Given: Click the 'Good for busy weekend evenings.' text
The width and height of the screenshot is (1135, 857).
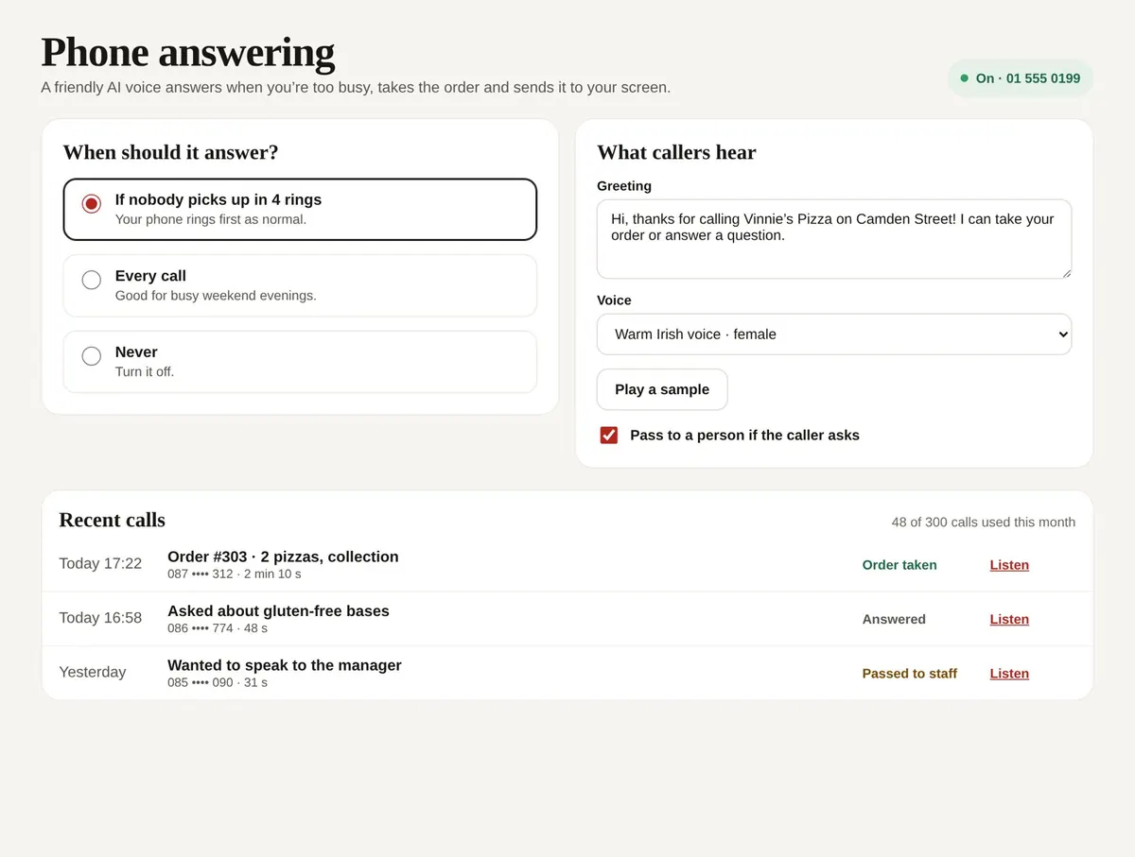Looking at the screenshot, I should click(x=216, y=296).
